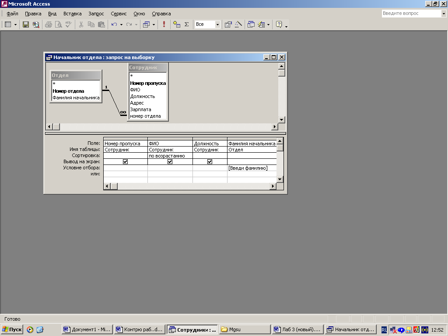The height and width of the screenshot is (336, 448).
Task: Click the 'по возрастанию' sort cell
Action: click(170, 156)
